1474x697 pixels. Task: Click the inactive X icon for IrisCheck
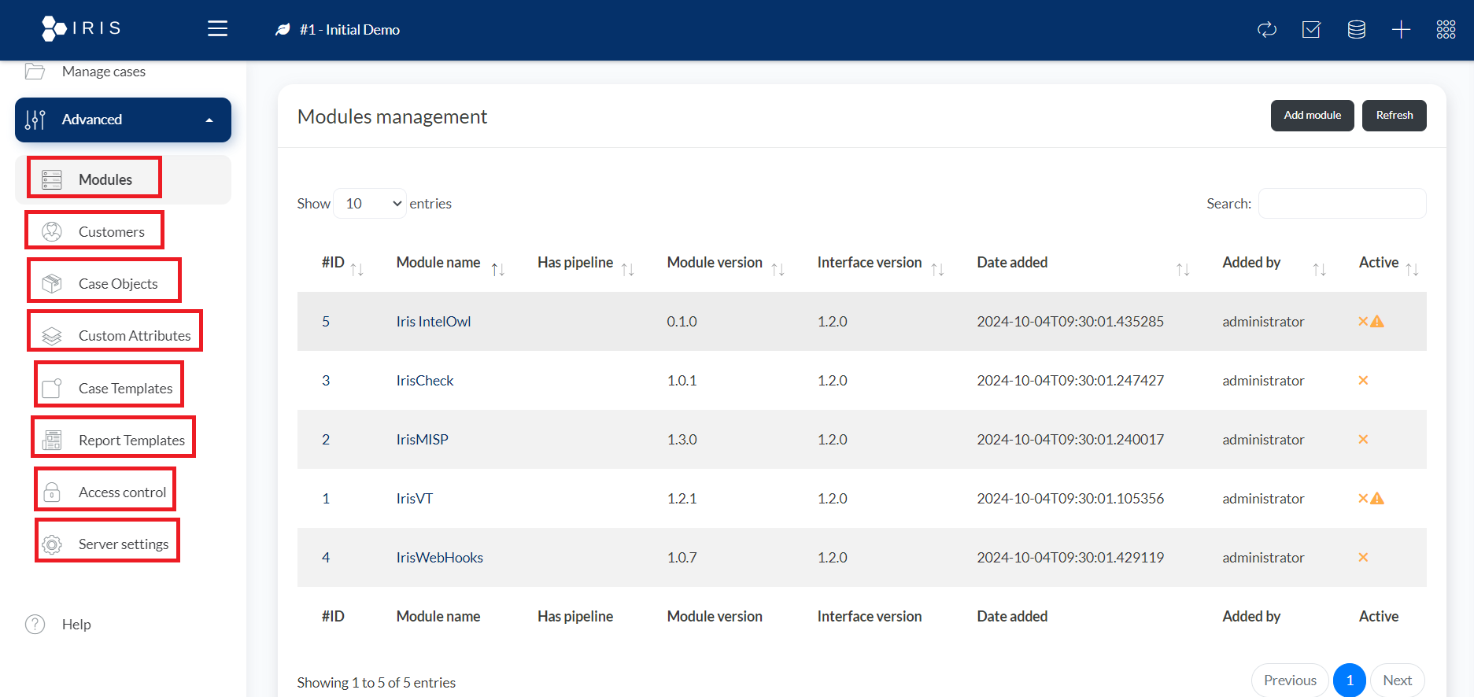[x=1363, y=380]
